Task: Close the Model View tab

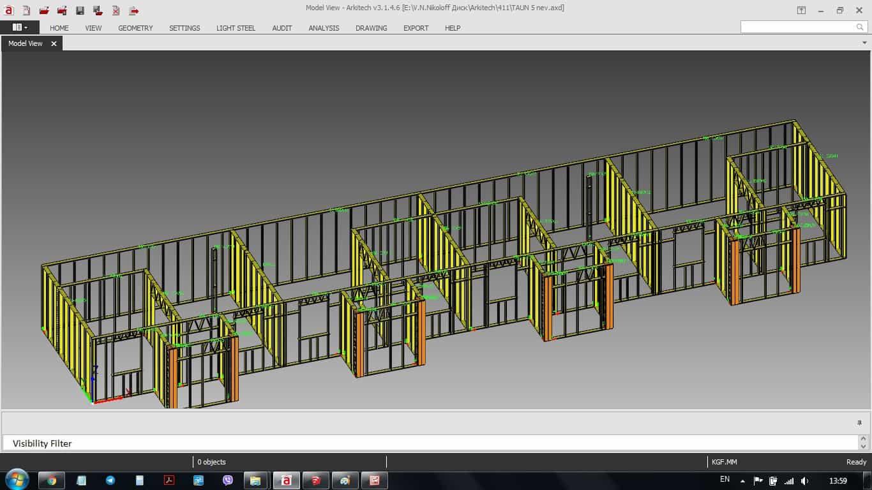Action: 54,43
